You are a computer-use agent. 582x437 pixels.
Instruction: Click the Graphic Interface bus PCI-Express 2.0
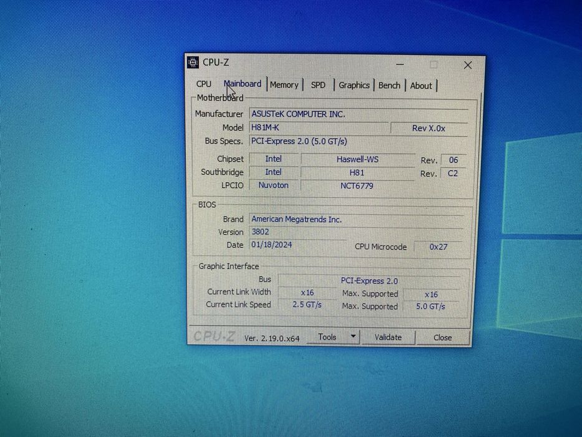coord(369,281)
